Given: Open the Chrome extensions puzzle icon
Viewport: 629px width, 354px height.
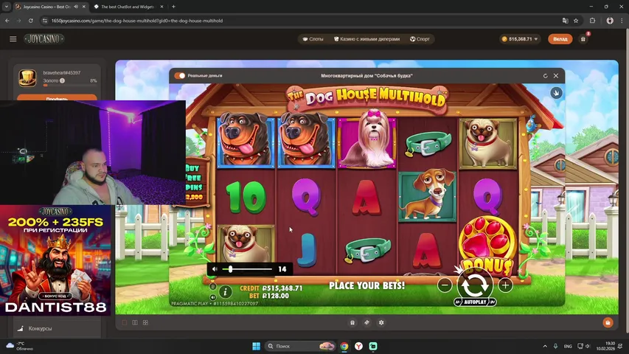Looking at the screenshot, I should [592, 21].
